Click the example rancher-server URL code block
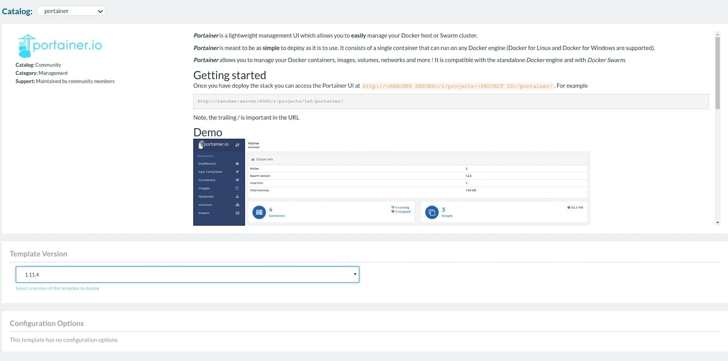728x361 pixels. coord(270,101)
